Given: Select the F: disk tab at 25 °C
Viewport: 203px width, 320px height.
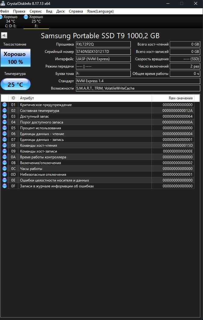Looking at the screenshot, I should (x=36, y=21).
